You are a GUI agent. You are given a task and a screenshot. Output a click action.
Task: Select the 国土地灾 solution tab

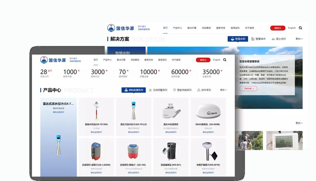[279, 39]
